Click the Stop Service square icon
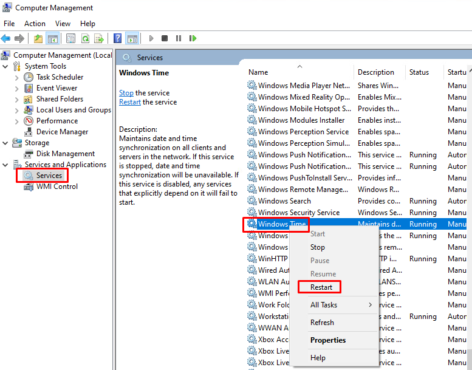 (x=165, y=38)
